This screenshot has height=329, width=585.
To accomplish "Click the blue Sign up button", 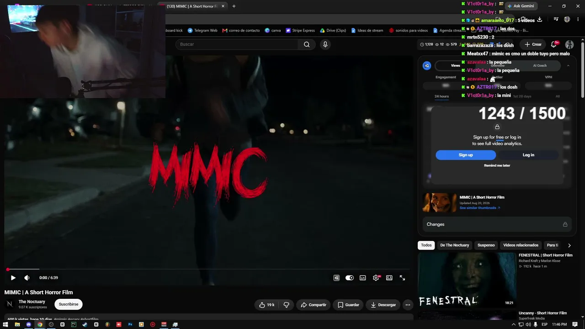I will [x=466, y=155].
